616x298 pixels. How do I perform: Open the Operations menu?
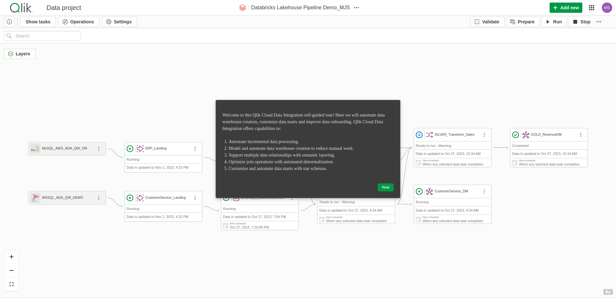pos(79,21)
